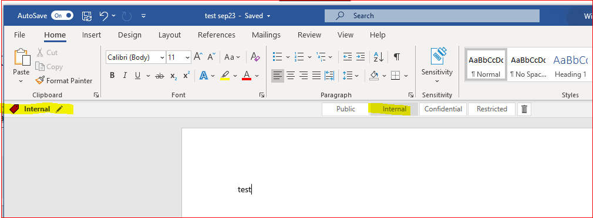Apply numbered list formatting
Viewport: 593px width, 218px height.
tap(299, 57)
